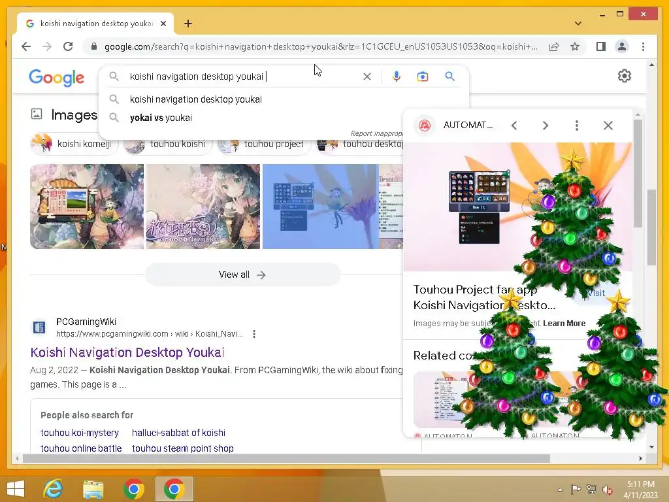Open a new tab with the plus button

pos(188,24)
